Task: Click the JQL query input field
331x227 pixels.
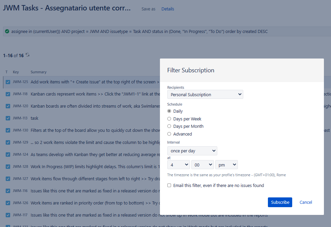Action: (167, 31)
